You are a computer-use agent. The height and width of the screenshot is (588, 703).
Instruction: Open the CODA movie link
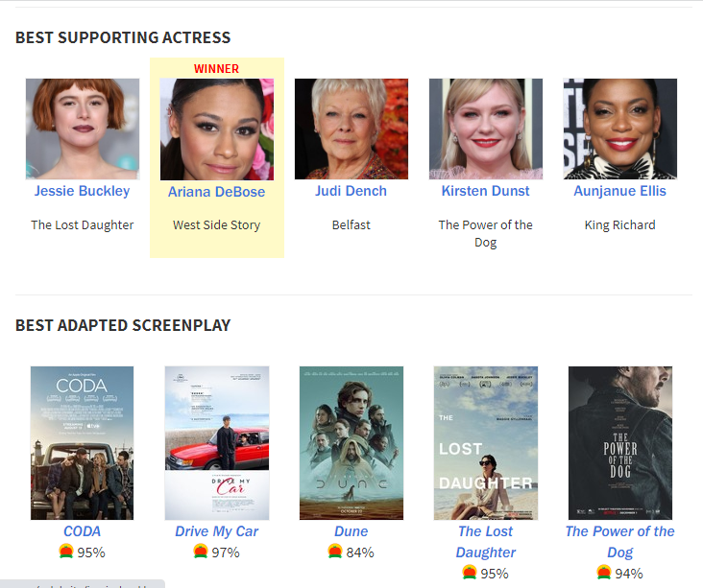tap(82, 531)
